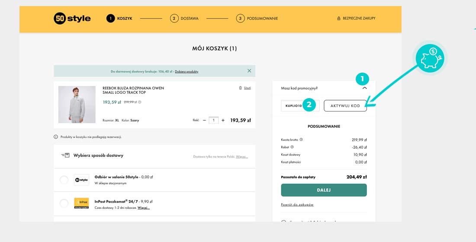
Task: Close the free delivery notice banner
Action: click(249, 71)
